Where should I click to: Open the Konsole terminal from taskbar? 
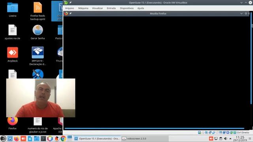43,138
